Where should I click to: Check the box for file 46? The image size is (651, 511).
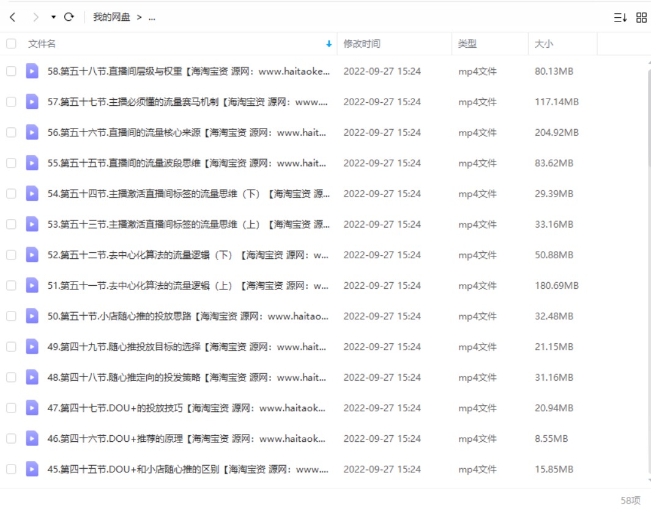11,438
